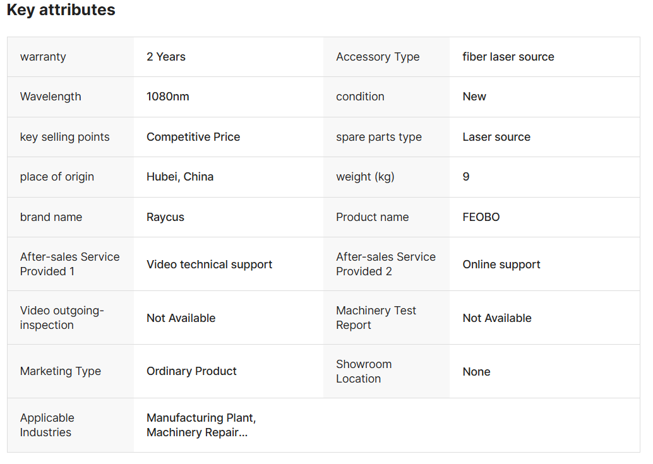
Task: Click the Ordinary Product marketing value
Action: 191,371
